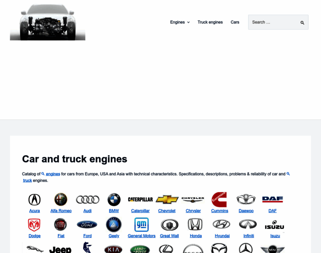
Task: Open the Infiniti text link
Action: [x=248, y=236]
